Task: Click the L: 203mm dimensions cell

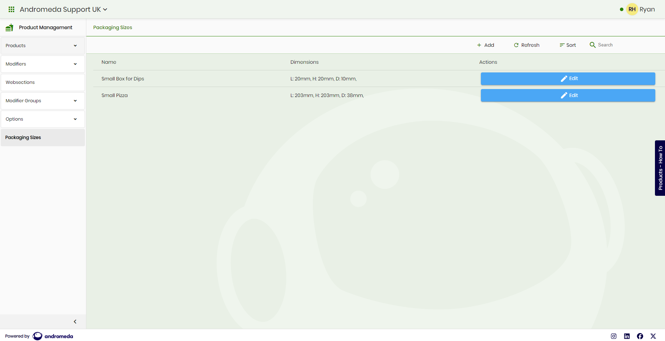Action: pyautogui.click(x=327, y=95)
